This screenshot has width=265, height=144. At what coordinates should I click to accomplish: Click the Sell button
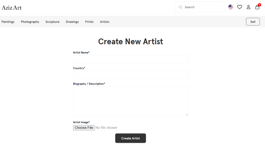point(253,22)
